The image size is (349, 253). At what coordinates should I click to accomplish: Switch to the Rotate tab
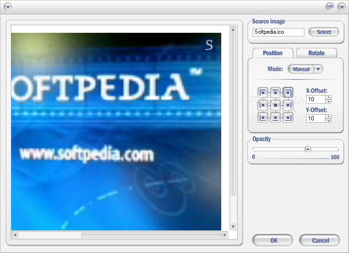pyautogui.click(x=317, y=53)
